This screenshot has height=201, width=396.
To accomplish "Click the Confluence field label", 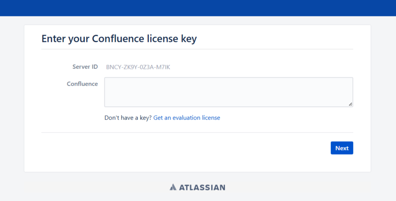I will 82,84.
